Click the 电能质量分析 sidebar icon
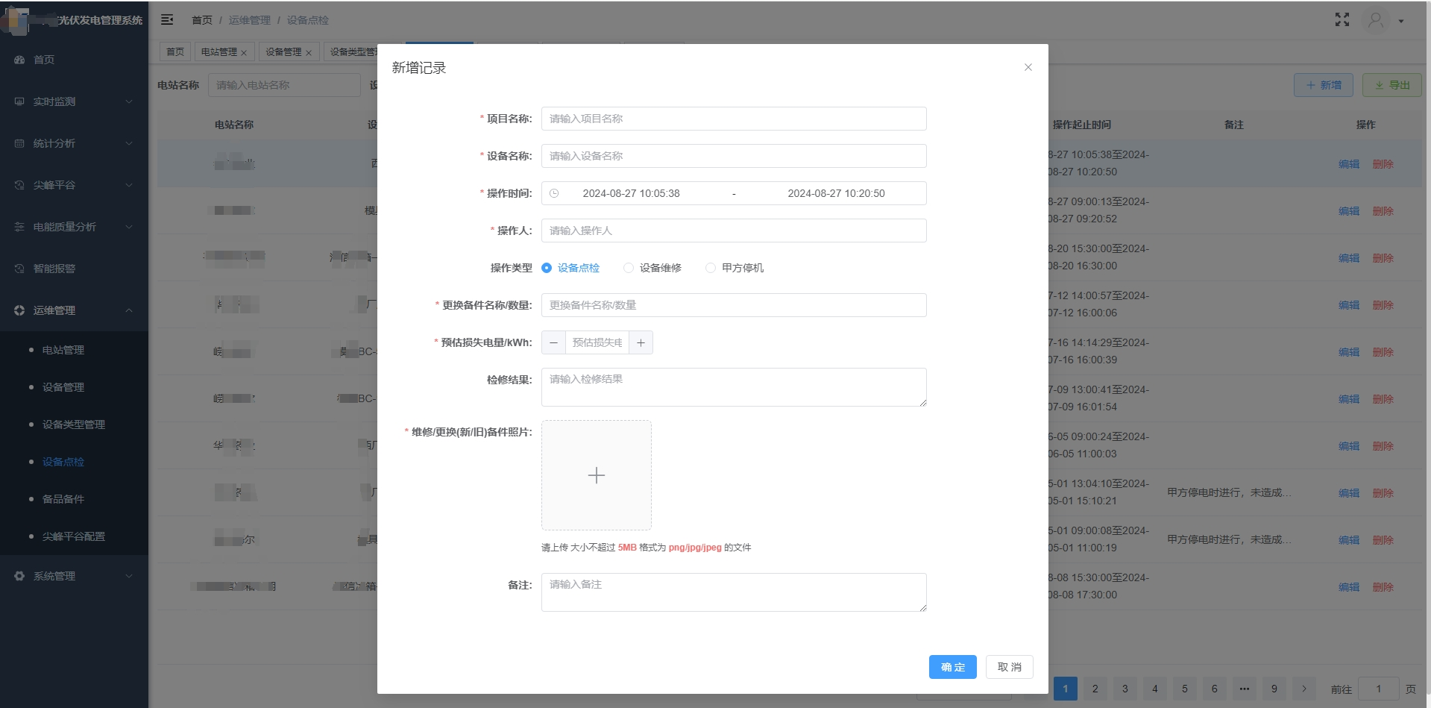Viewport: 1431px width, 708px height. point(19,227)
